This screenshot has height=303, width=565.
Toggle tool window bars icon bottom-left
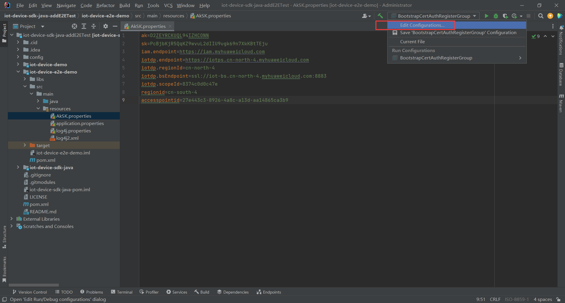(x=4, y=299)
